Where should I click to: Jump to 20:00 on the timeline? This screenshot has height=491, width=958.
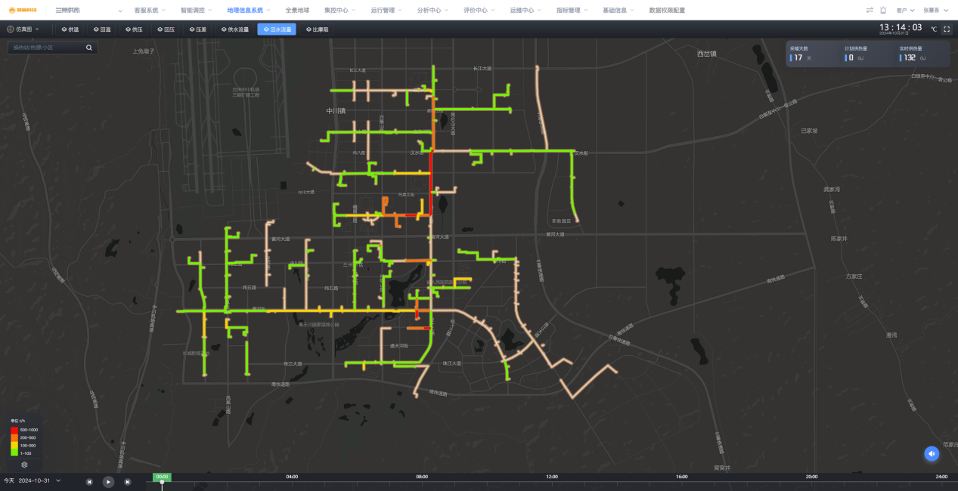(x=811, y=477)
